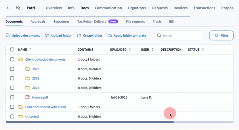Switch to the Signatures tab
The image size is (239, 130).
click(61, 22)
